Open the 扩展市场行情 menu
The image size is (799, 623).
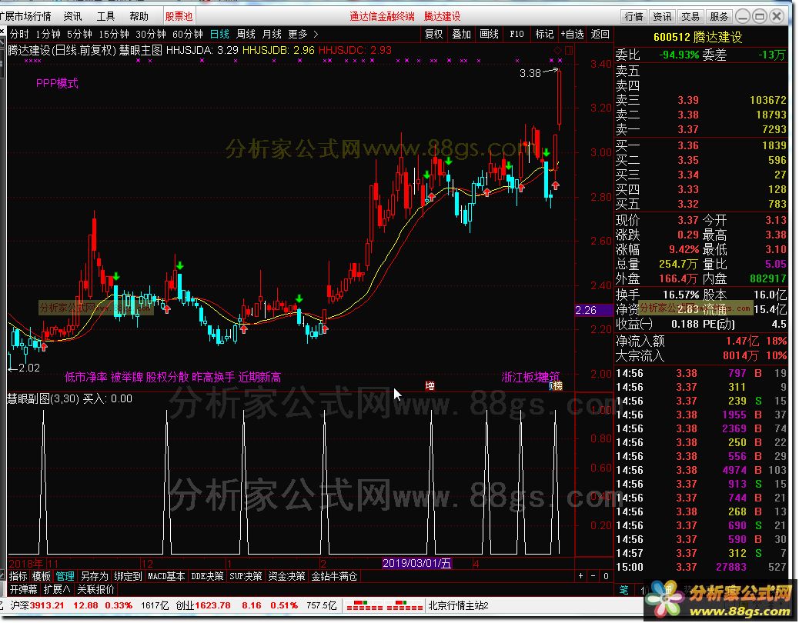tap(25, 16)
